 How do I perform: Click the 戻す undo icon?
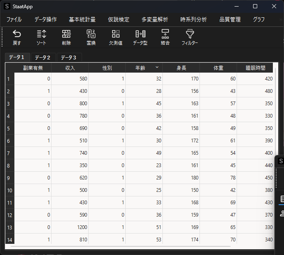coord(16,34)
